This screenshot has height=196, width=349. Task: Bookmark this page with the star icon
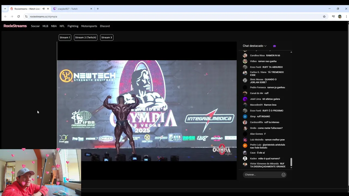[324, 17]
